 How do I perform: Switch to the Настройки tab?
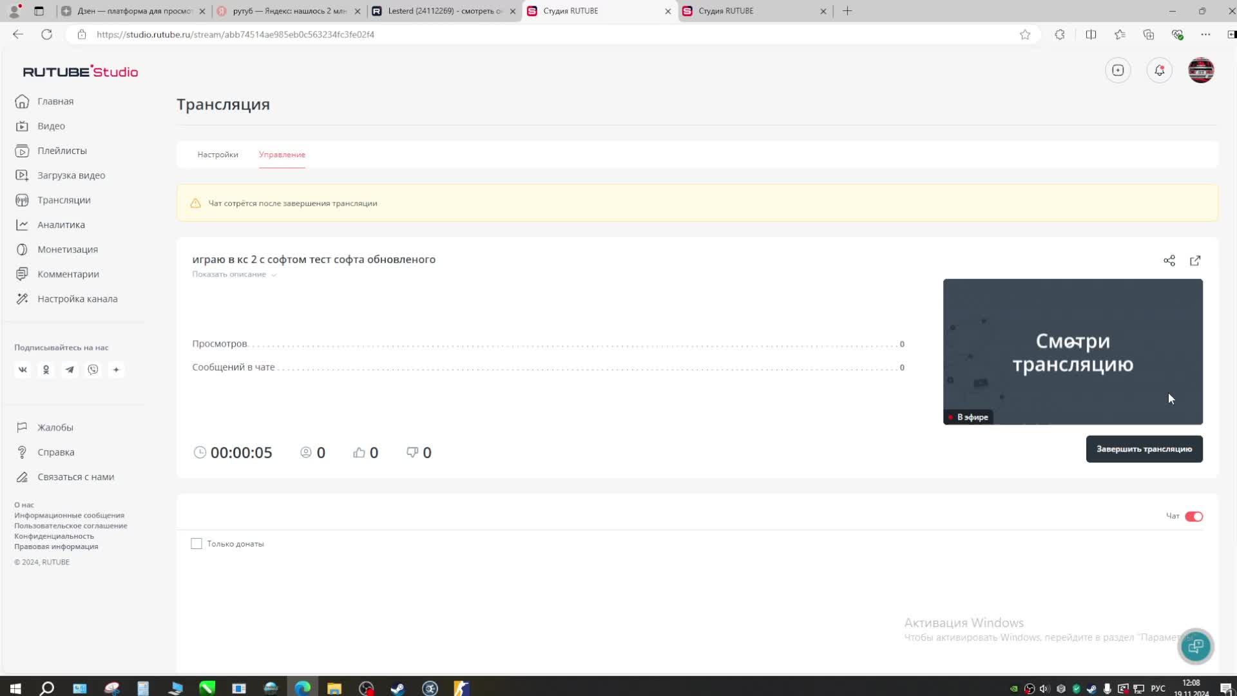click(218, 155)
